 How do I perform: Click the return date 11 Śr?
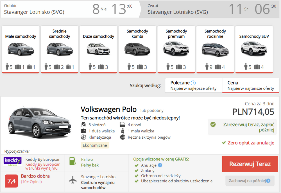(238, 9)
